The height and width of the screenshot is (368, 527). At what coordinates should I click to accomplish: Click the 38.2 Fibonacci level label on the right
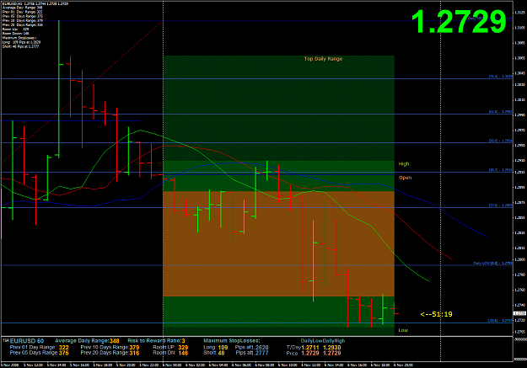[501, 170]
